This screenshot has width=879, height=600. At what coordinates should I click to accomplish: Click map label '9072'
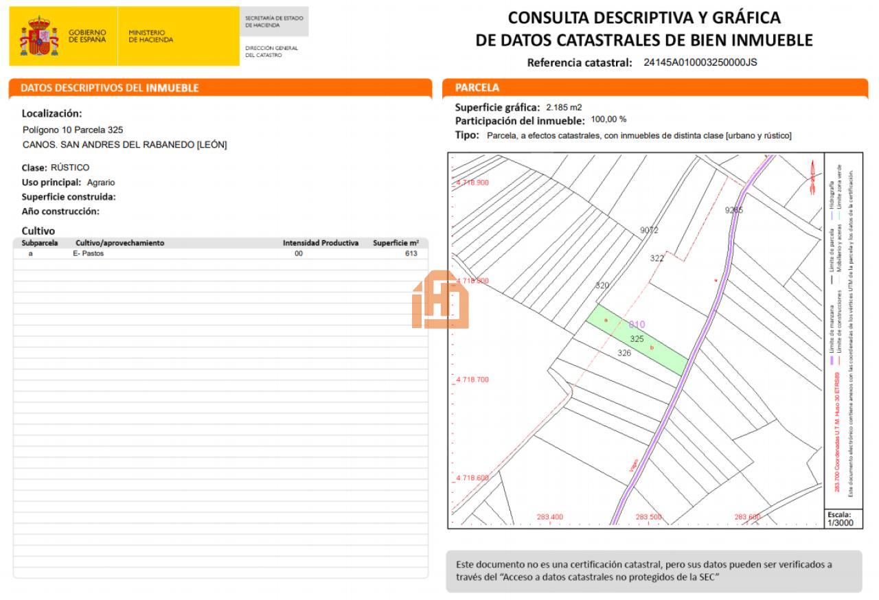[x=649, y=230]
